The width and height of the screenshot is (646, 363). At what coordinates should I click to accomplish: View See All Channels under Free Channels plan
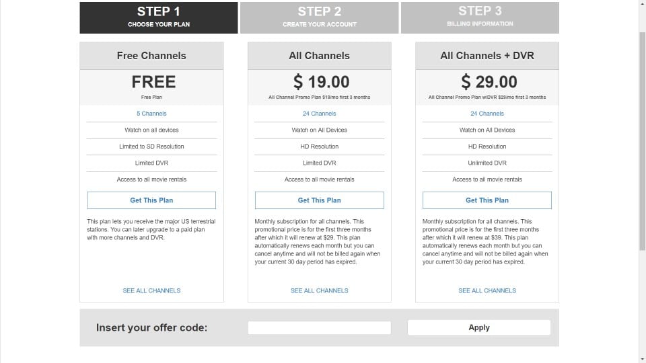(151, 290)
